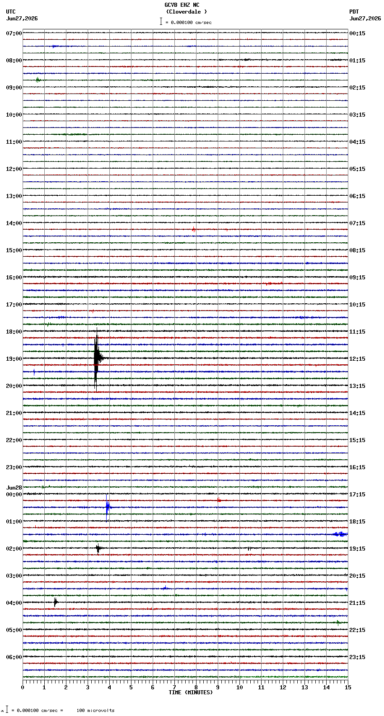Screen dimensions: 384x716
Task: Select the Jun27,2026 date beneath PDT
Action: 365,19
